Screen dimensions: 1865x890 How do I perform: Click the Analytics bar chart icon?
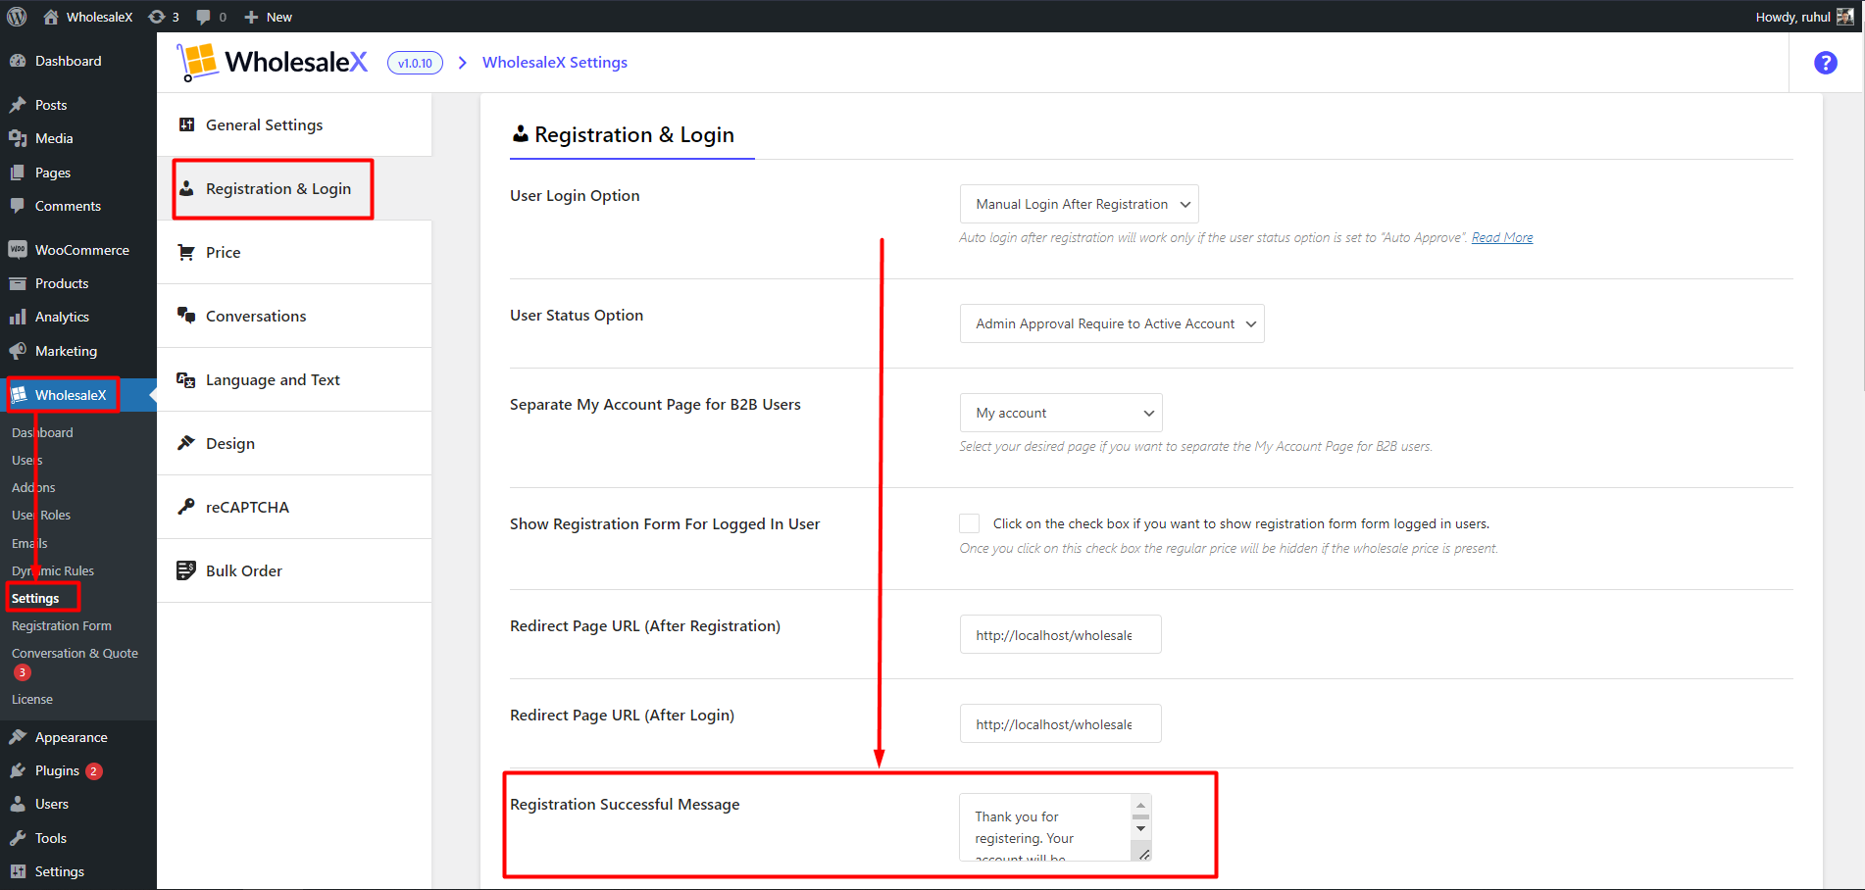coord(18,317)
